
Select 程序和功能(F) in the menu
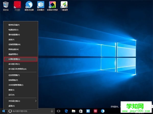pos(21,25)
